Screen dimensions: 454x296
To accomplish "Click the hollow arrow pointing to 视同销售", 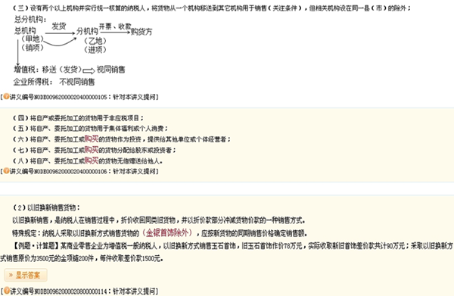I will pos(89,70).
